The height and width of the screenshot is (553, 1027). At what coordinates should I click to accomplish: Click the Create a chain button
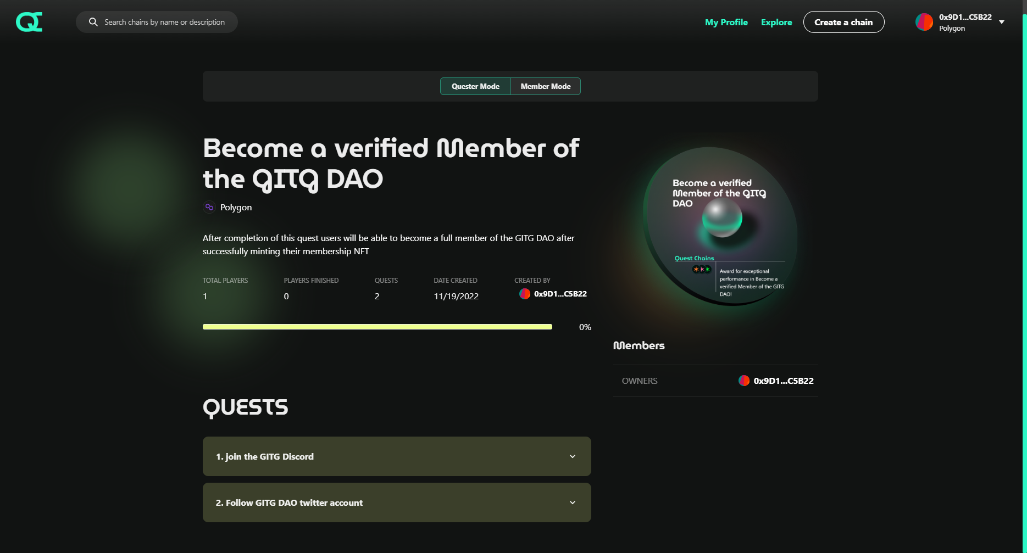pos(843,22)
